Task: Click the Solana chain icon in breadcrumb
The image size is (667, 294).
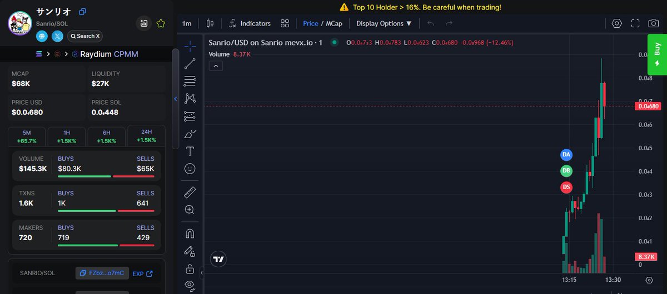Action: pyautogui.click(x=38, y=54)
